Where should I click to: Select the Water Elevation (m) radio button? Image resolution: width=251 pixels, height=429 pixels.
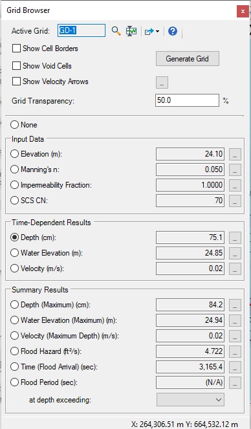14,253
